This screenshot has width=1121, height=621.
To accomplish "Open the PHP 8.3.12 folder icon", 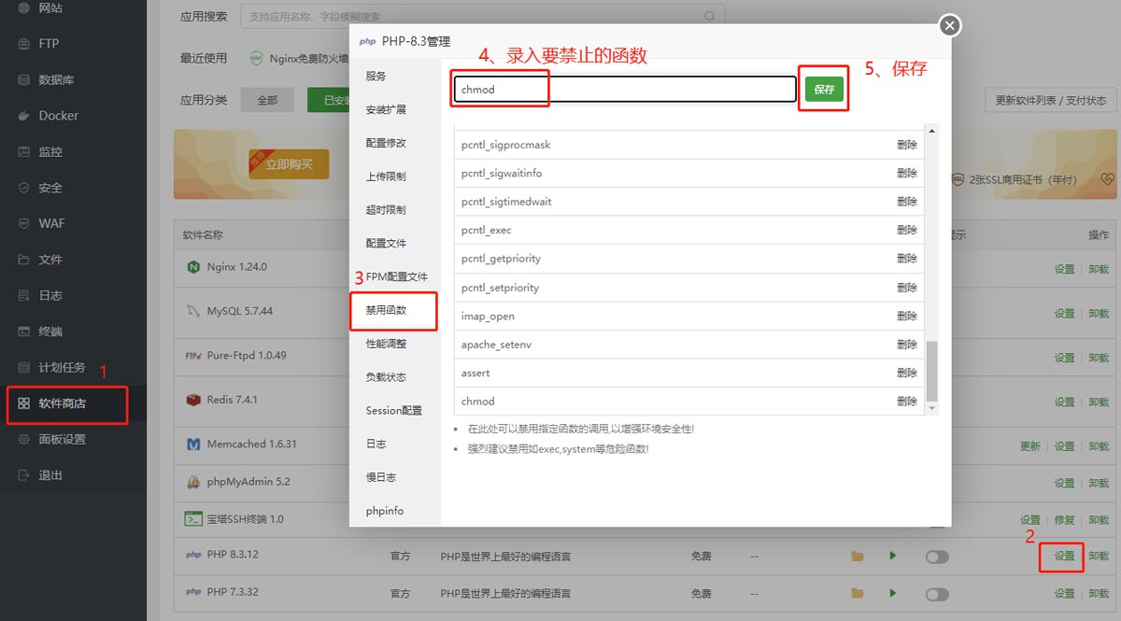I will coord(857,557).
